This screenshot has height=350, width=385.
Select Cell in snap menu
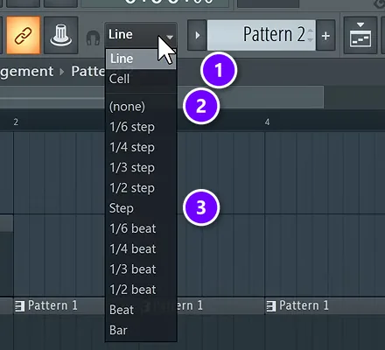141,79
